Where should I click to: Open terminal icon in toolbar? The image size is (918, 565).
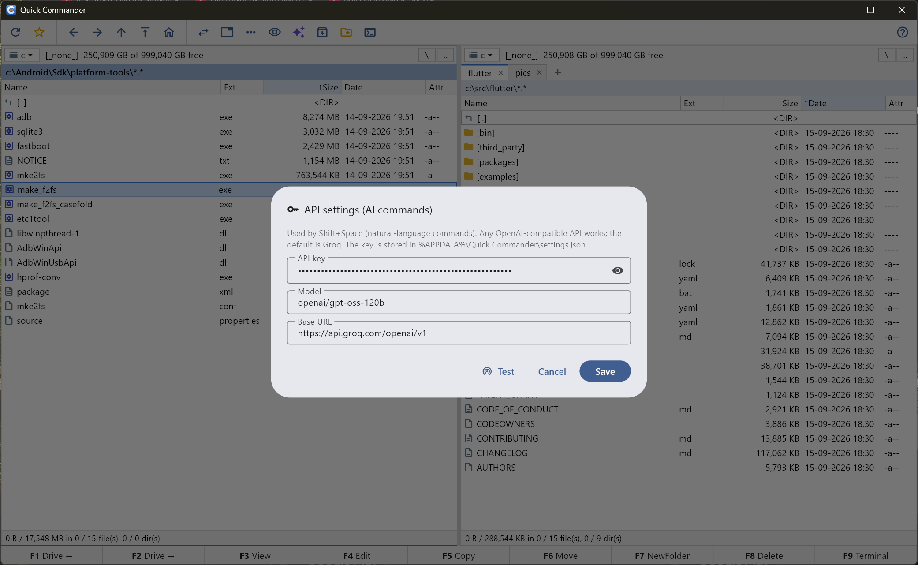(370, 32)
